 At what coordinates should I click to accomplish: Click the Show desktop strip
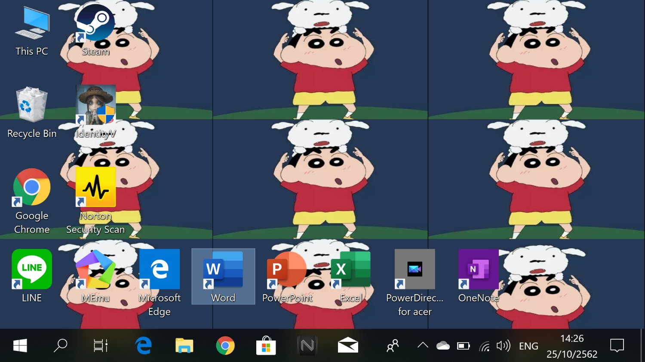pyautogui.click(x=642, y=346)
